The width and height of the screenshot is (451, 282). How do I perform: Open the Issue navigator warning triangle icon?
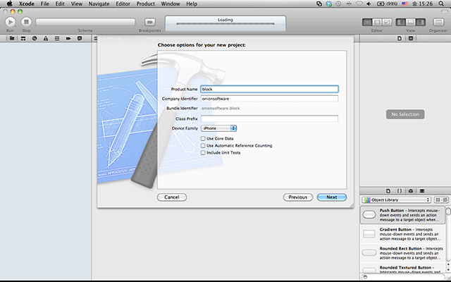pos(46,38)
